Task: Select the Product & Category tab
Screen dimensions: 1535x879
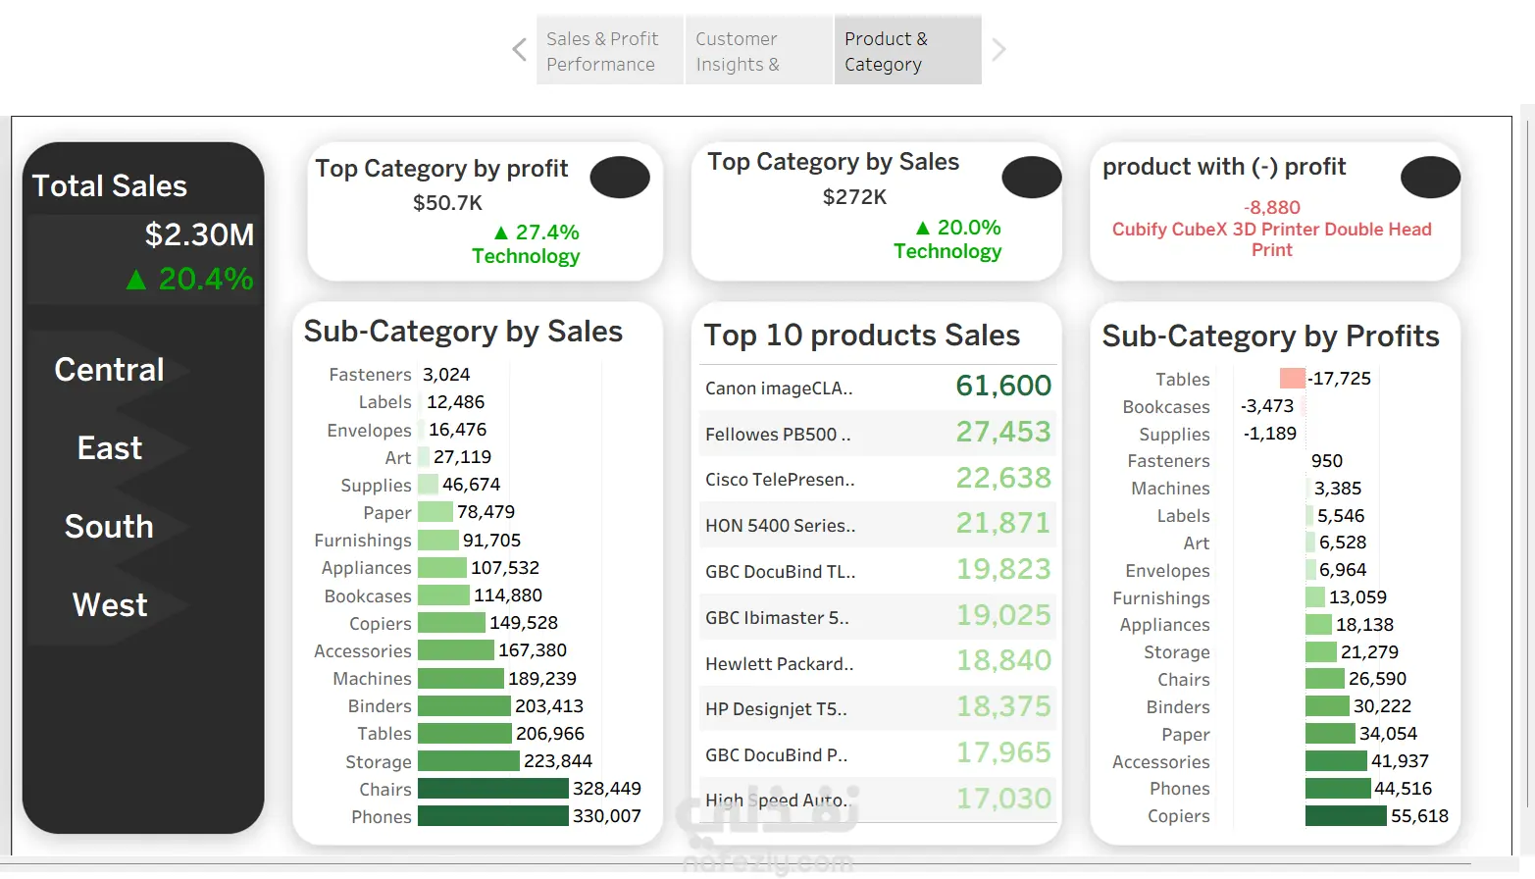Action: click(908, 51)
